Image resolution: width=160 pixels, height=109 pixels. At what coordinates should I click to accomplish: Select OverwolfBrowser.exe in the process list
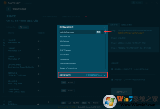[68, 63]
